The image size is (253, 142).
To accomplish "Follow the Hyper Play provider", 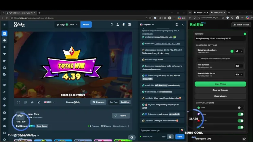I will 121,116.
